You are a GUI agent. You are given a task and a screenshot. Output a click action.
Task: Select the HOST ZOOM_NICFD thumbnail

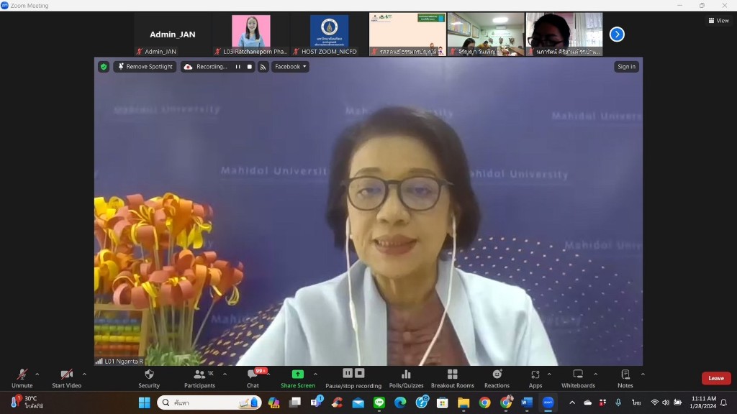pyautogui.click(x=329, y=34)
